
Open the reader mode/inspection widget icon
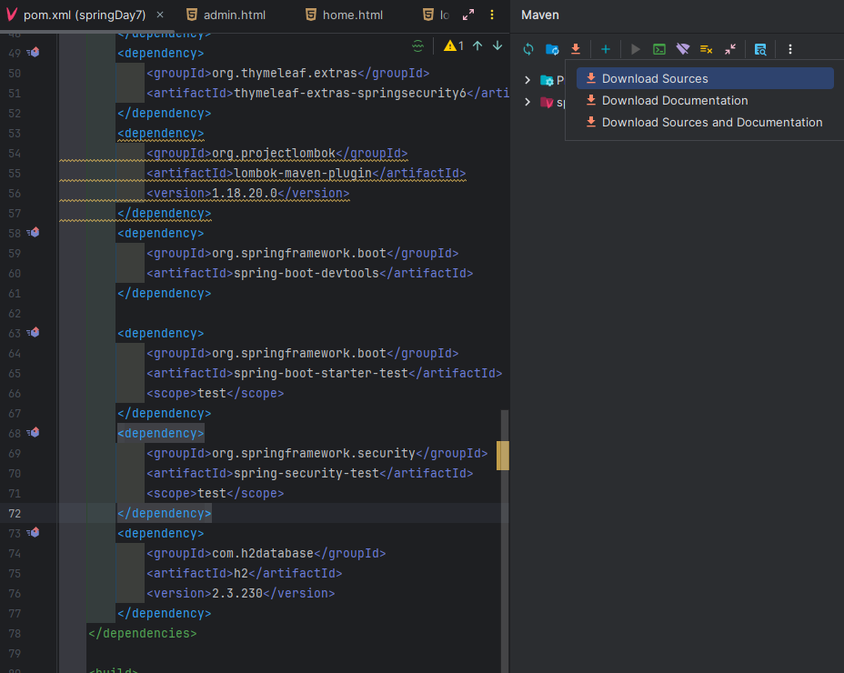click(x=418, y=45)
